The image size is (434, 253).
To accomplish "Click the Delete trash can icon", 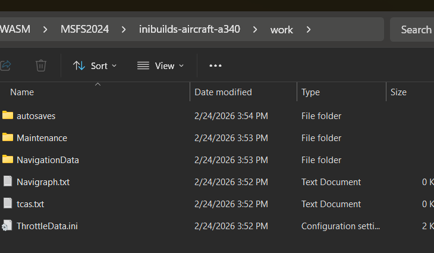I will 41,65.
